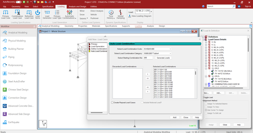Open the Utilities ribbon tab
The height and width of the screenshot is (133, 253).
[94, 7]
